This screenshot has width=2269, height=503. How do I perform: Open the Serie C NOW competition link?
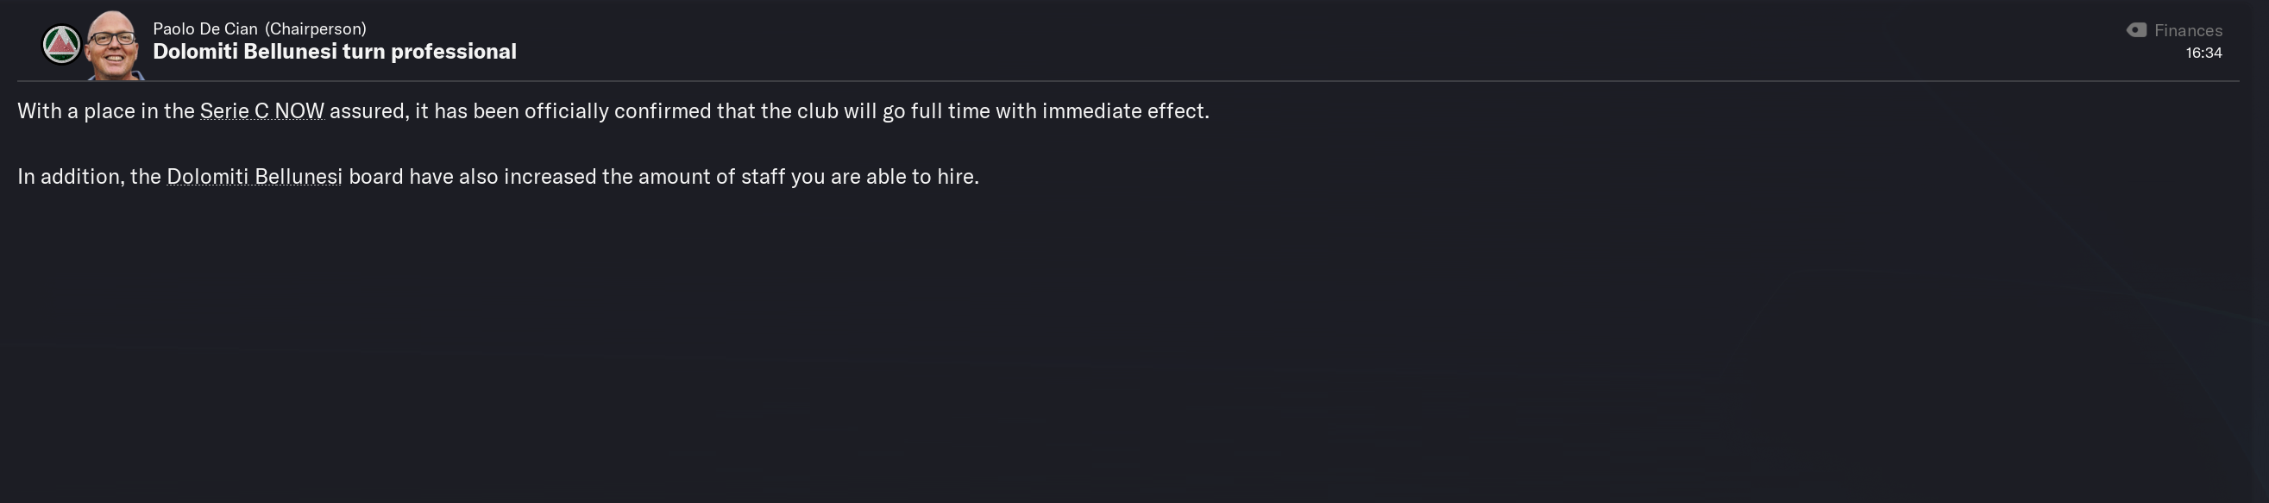(261, 111)
